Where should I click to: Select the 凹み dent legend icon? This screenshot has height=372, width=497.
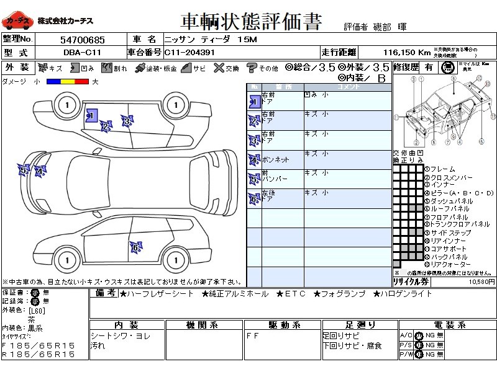(x=75, y=68)
